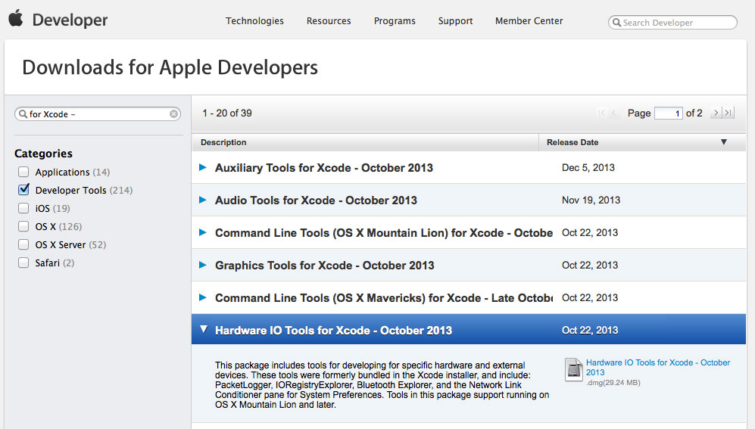Select 'Auxiliary Tools for Xcode - October 2013' title

tap(324, 168)
